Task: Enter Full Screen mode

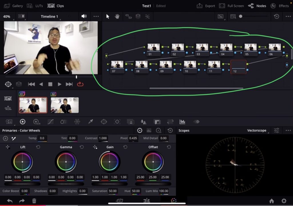Action: [231, 6]
